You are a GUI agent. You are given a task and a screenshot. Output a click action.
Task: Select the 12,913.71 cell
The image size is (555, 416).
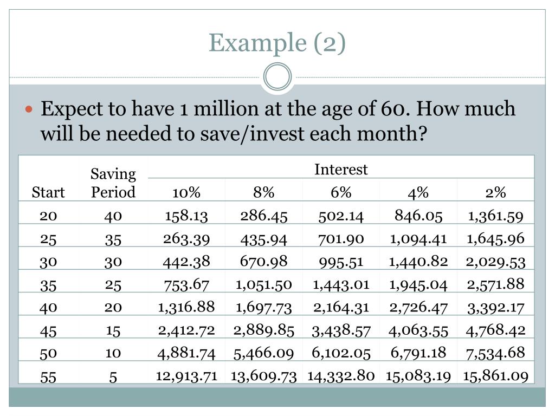[186, 376]
